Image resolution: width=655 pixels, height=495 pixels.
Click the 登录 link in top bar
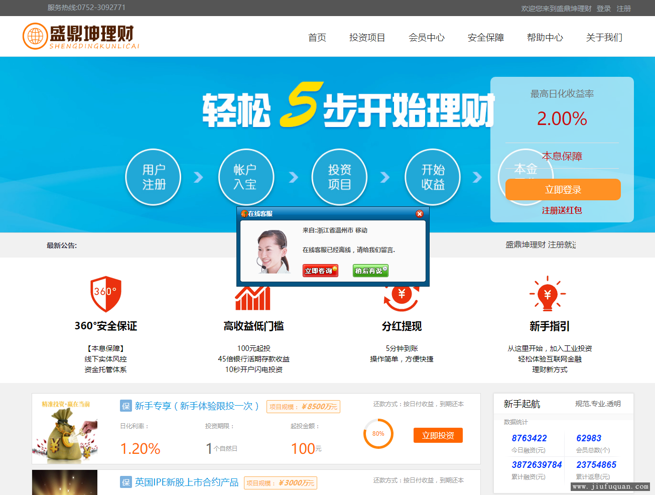coord(604,9)
